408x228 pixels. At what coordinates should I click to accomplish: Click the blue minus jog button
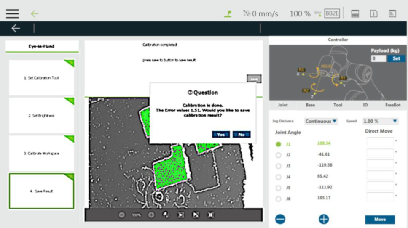pos(280,219)
